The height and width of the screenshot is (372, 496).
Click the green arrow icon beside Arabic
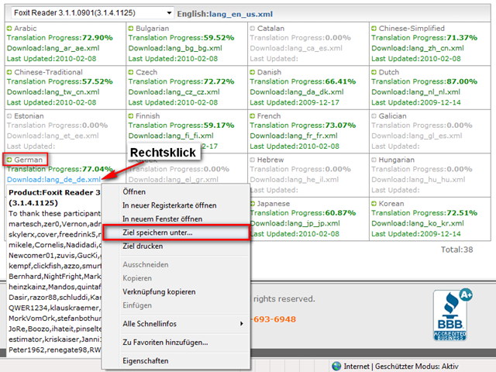pos(9,27)
